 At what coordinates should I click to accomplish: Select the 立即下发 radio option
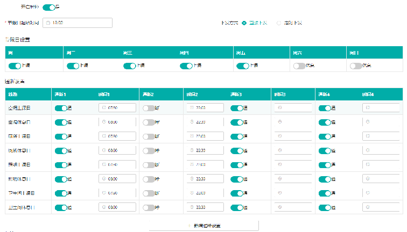pyautogui.click(x=244, y=23)
